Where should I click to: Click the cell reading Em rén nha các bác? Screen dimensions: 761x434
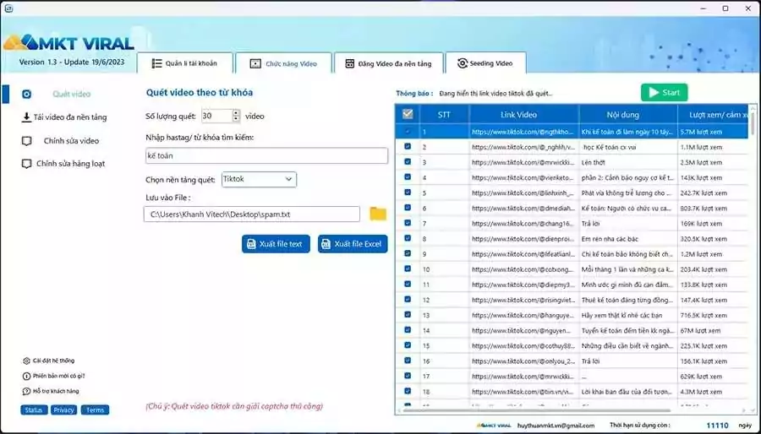(x=628, y=239)
